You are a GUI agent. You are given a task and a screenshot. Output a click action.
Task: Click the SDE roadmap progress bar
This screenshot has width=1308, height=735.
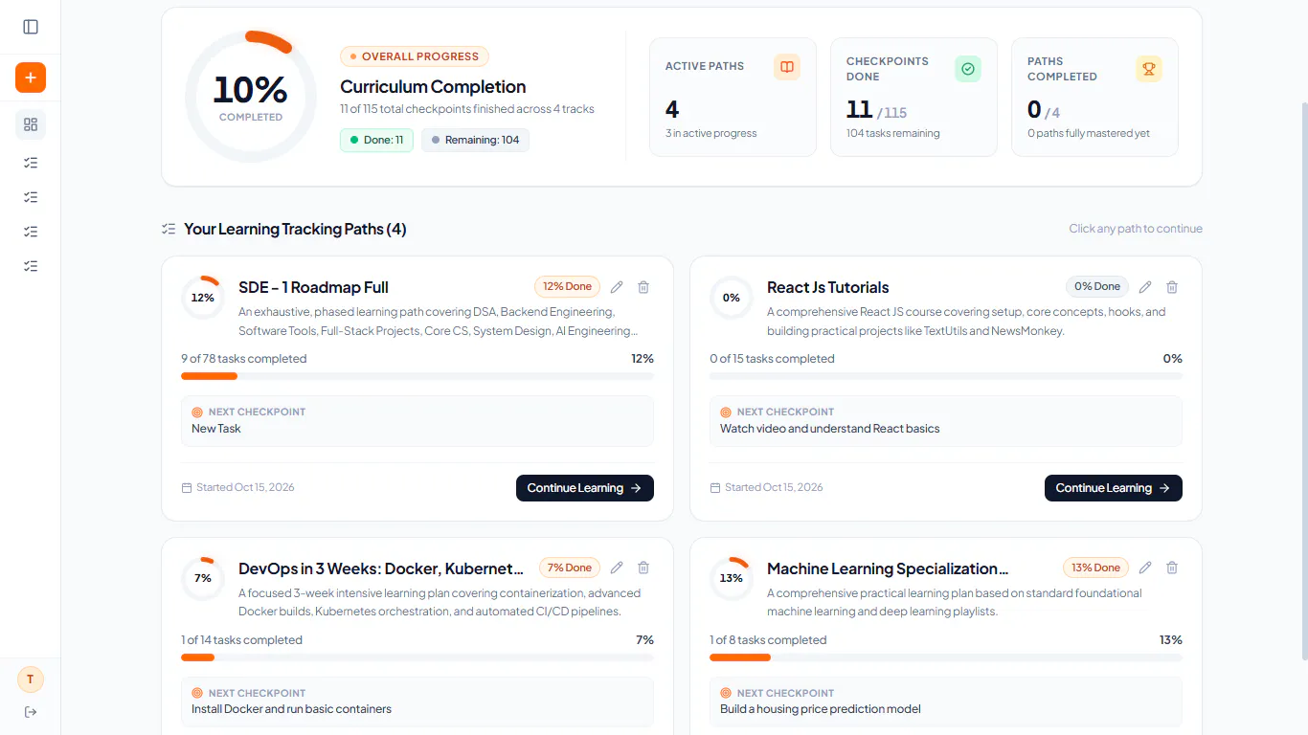[417, 376]
